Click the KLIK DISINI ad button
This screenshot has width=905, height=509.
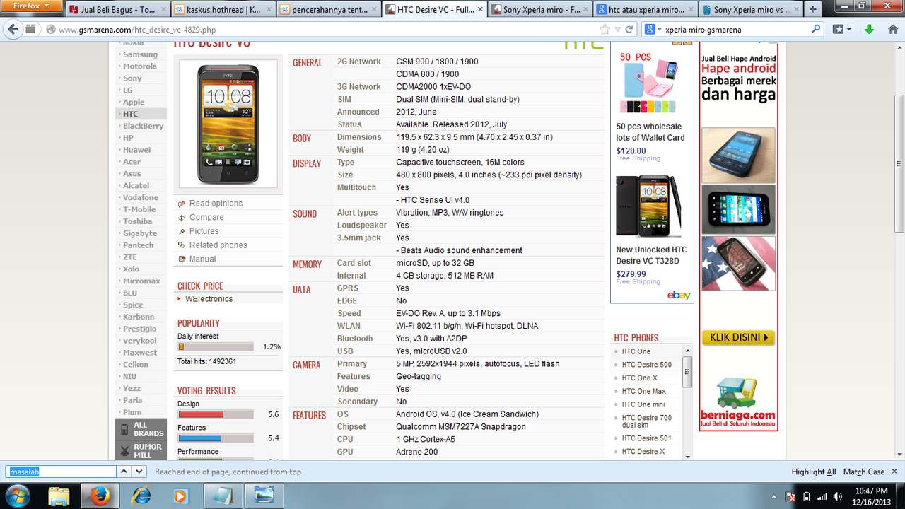738,338
